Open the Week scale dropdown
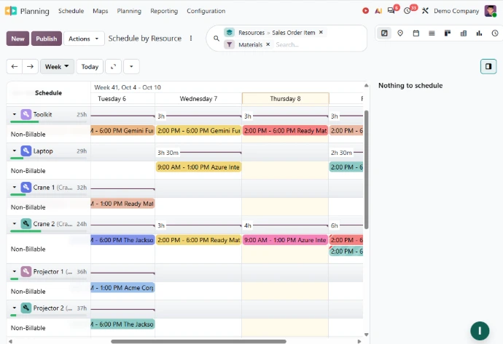 57,67
